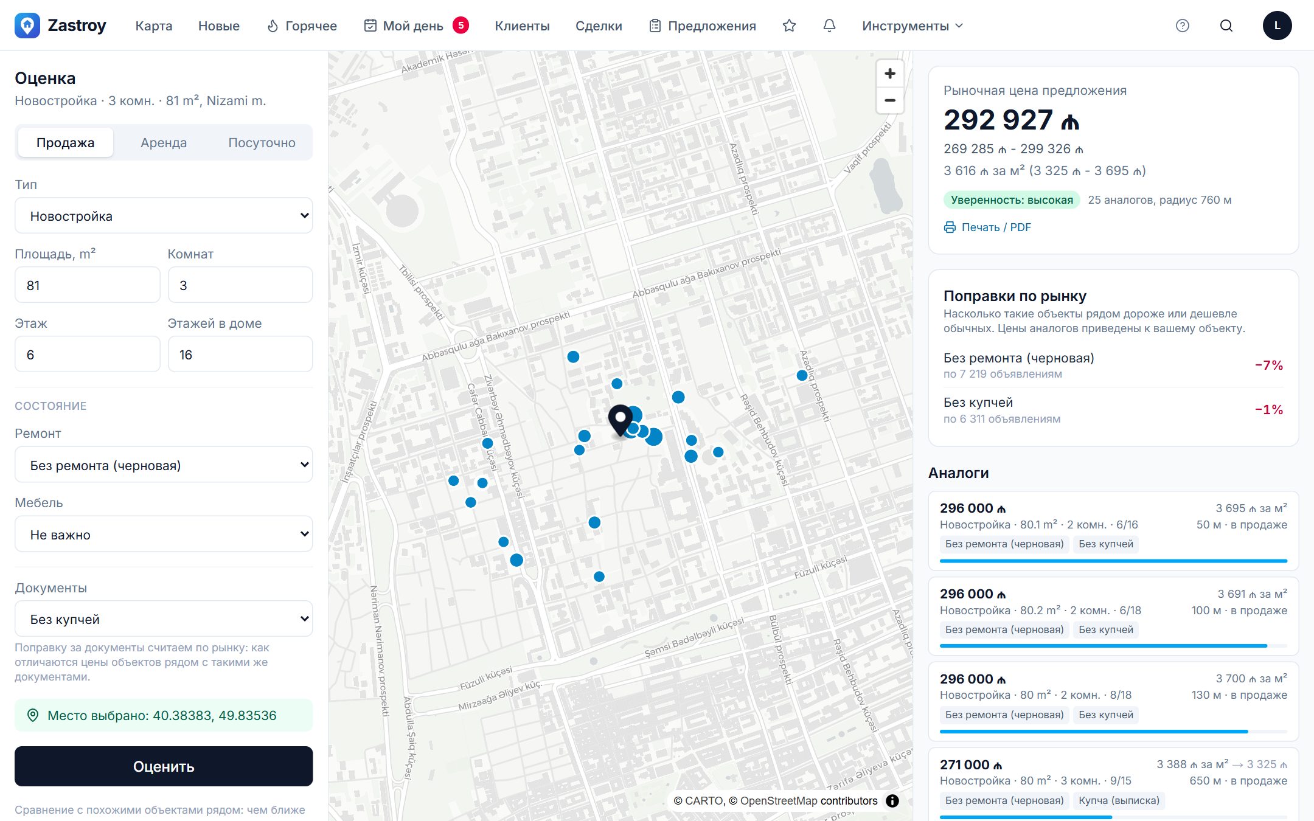
Task: Click the Без ремонта (черновая) −7% row
Action: click(1113, 365)
